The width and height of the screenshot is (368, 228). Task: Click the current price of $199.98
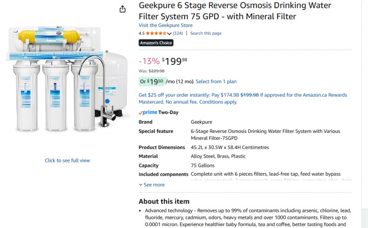(175, 61)
